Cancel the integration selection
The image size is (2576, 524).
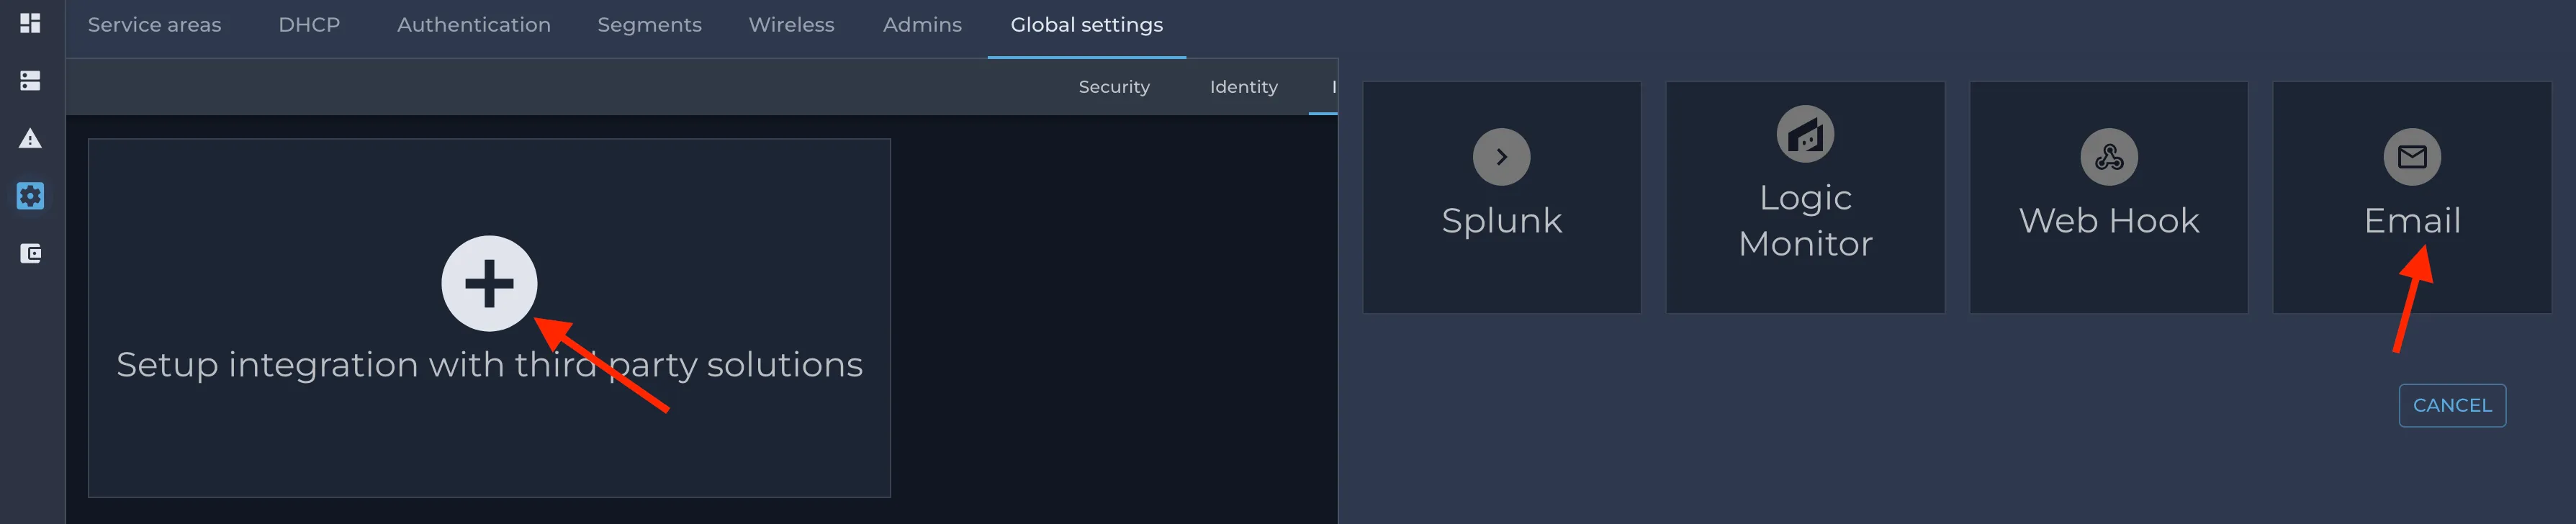[x=2452, y=405]
